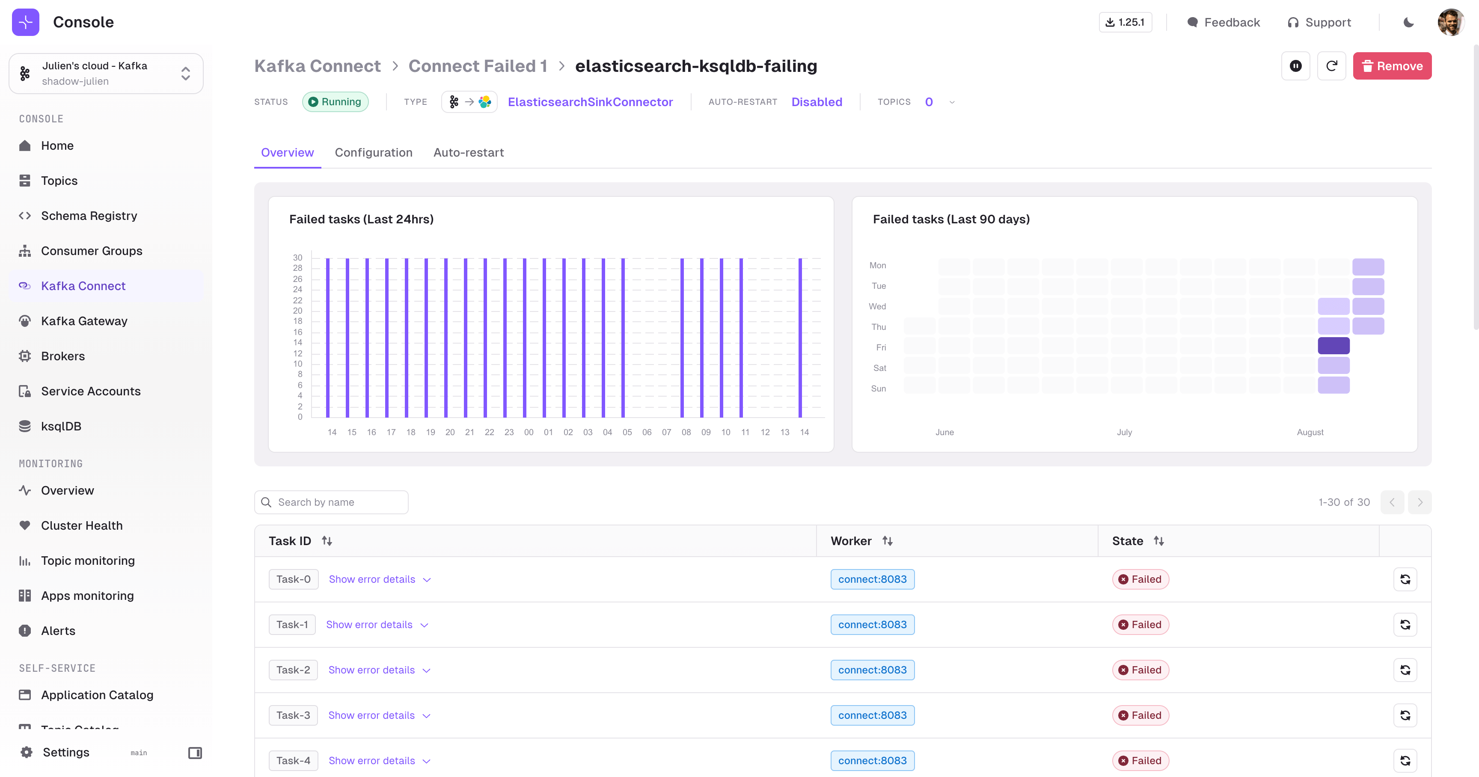Click the ElasticsearchSinkConnector link
Viewport: 1479px width, 777px height.
coord(590,102)
